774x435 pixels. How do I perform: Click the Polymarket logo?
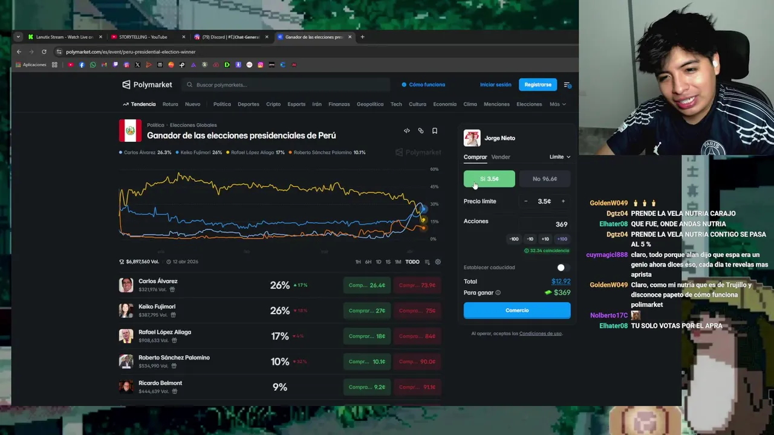pos(147,85)
